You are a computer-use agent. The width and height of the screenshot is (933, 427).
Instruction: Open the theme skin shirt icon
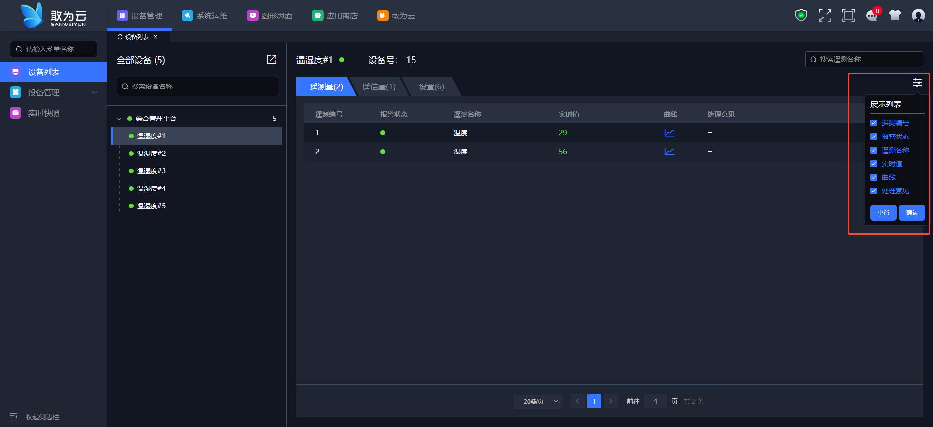coord(895,16)
